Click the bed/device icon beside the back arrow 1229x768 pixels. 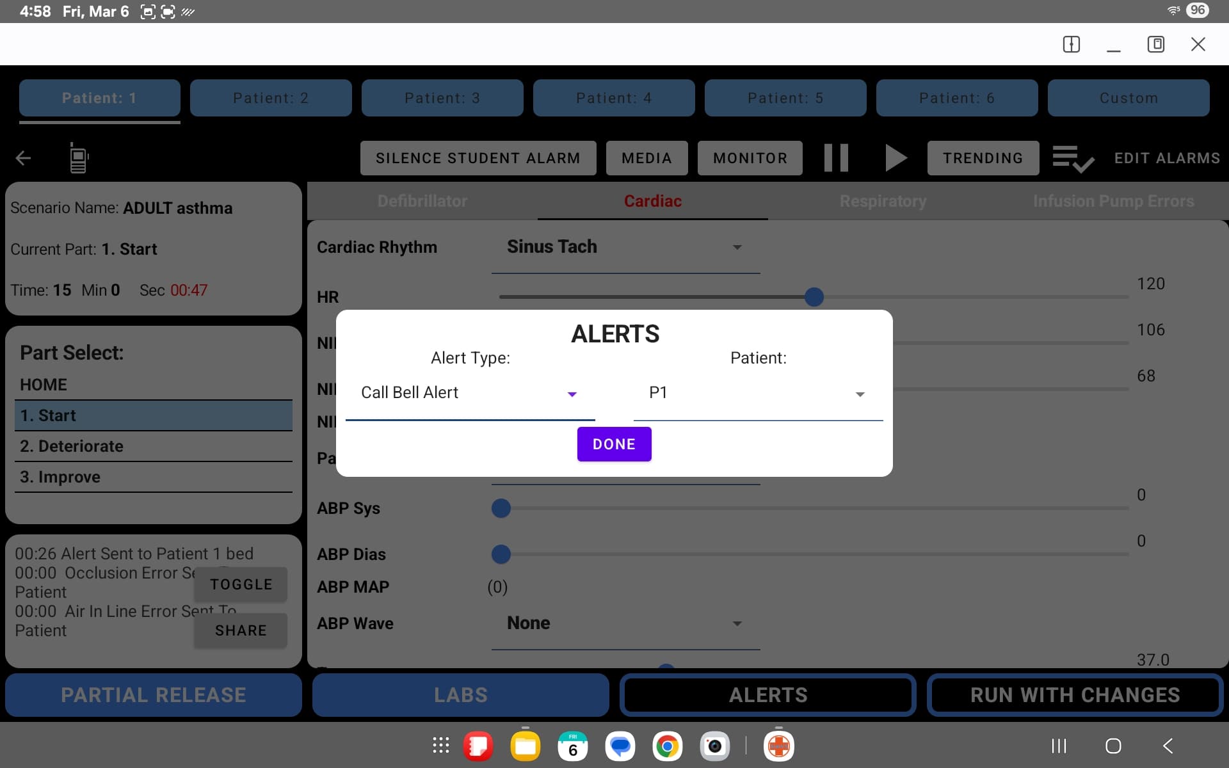(78, 158)
